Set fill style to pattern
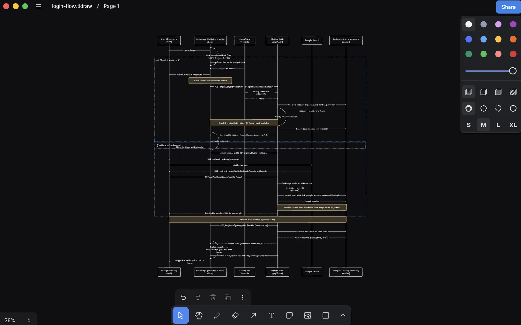Screen dimensions: 521x325 click(513, 92)
